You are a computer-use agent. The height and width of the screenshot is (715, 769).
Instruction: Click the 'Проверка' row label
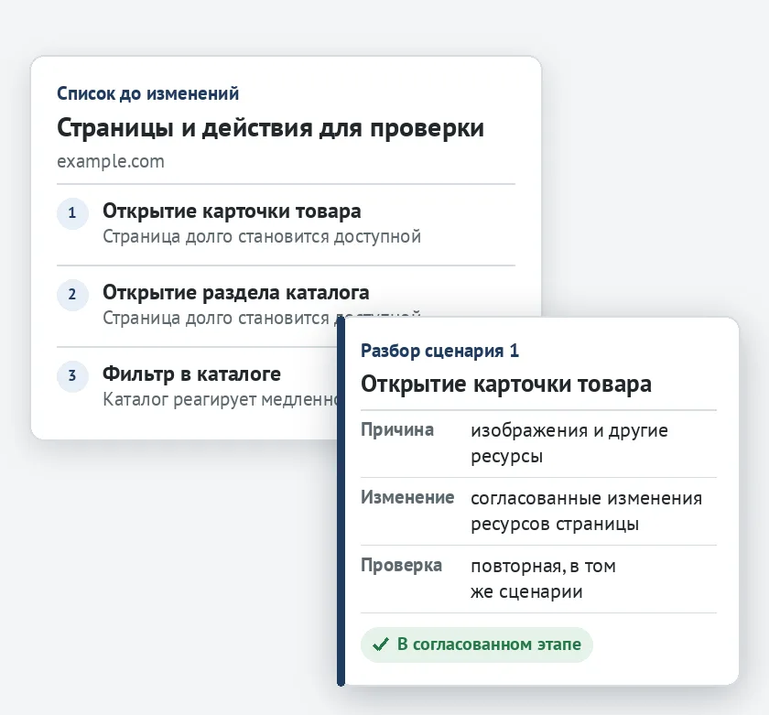(401, 566)
